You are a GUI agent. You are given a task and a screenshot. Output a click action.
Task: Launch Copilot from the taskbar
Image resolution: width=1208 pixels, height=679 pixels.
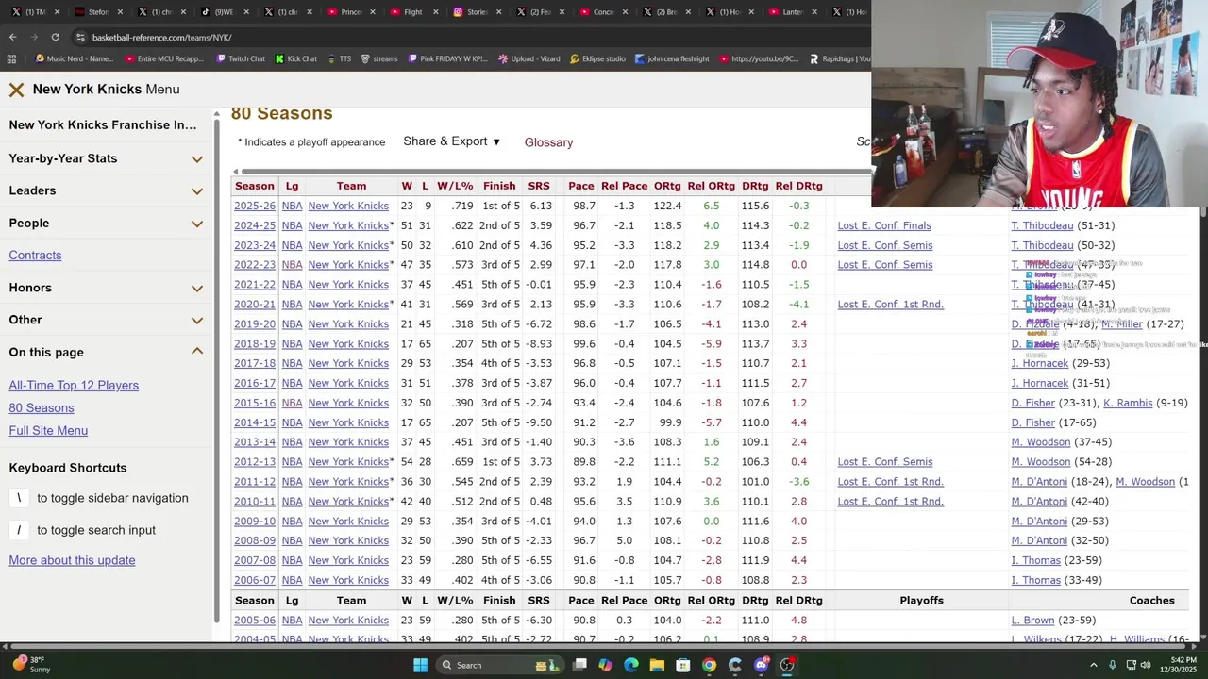pos(605,665)
